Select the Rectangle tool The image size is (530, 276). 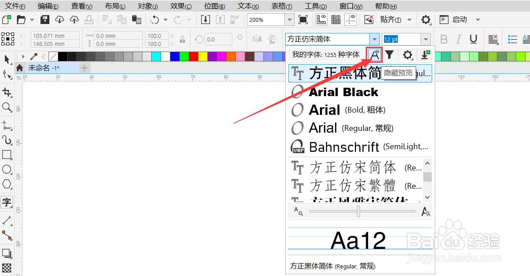pyautogui.click(x=7, y=154)
